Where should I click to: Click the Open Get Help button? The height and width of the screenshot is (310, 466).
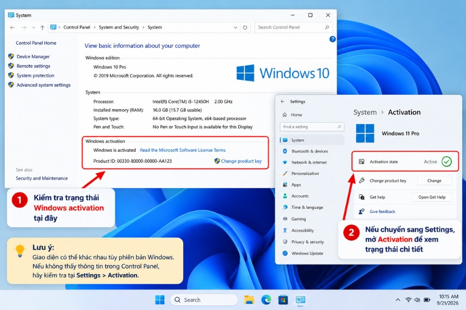pyautogui.click(x=432, y=197)
